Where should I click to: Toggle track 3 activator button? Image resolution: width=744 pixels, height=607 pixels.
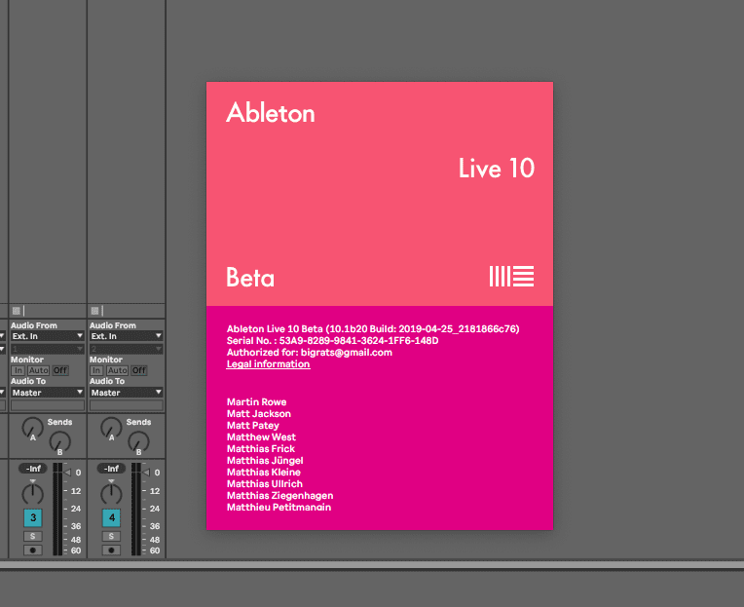(x=33, y=517)
